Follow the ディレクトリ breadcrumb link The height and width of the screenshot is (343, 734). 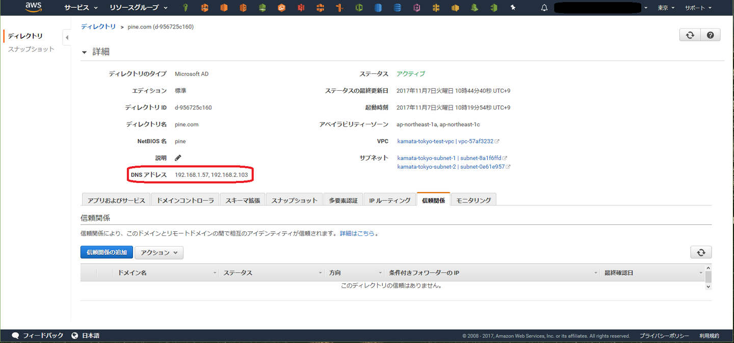pos(98,27)
